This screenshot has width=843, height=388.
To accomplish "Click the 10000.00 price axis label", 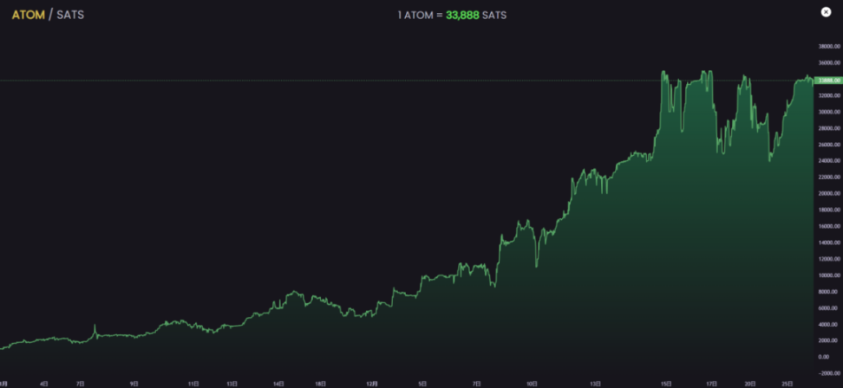I will [828, 275].
